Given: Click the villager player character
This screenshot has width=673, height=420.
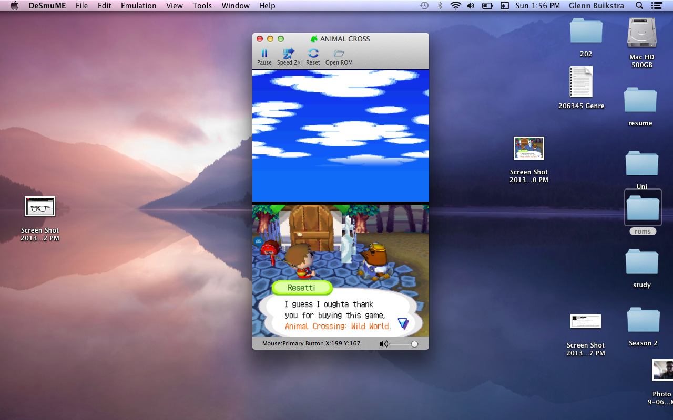Looking at the screenshot, I should click(x=302, y=261).
